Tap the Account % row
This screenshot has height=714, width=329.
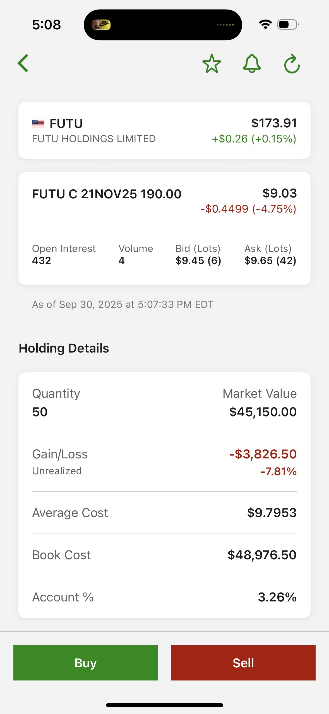point(164,597)
